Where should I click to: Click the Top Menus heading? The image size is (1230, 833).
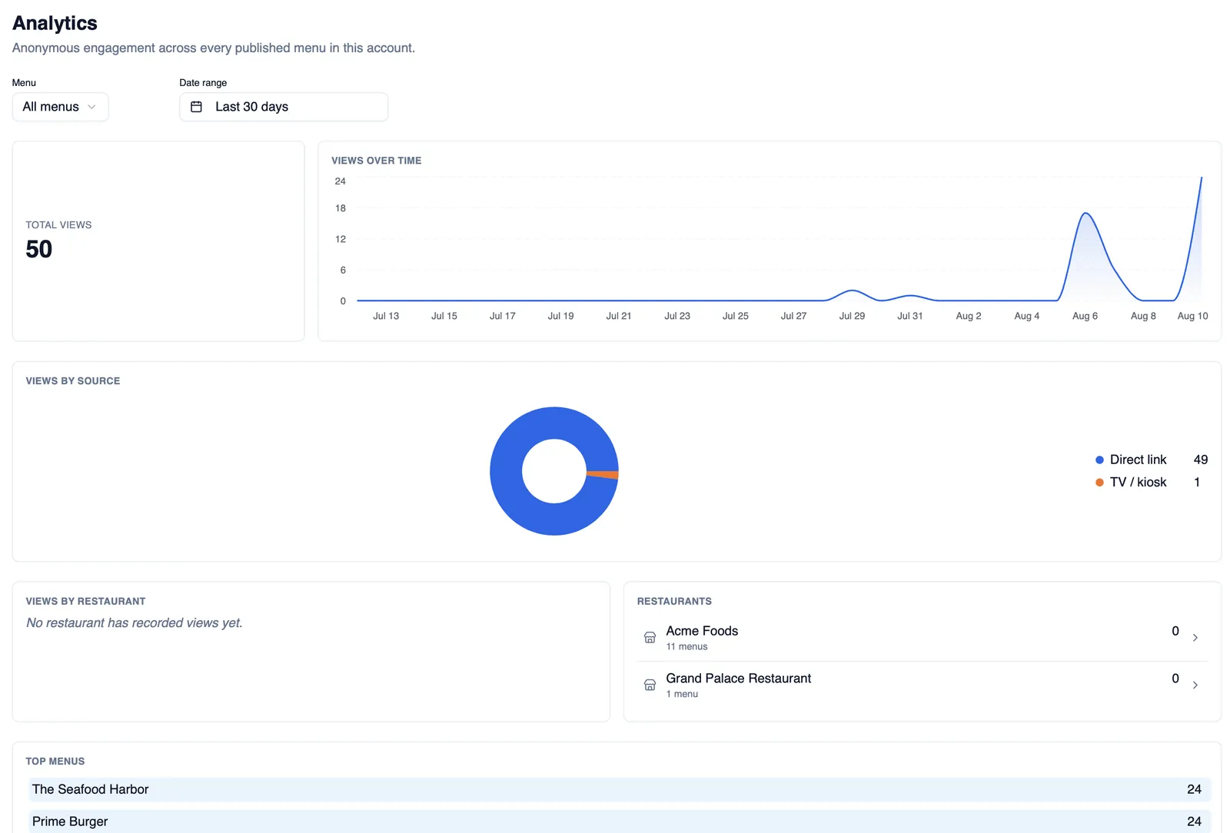pyautogui.click(x=55, y=761)
